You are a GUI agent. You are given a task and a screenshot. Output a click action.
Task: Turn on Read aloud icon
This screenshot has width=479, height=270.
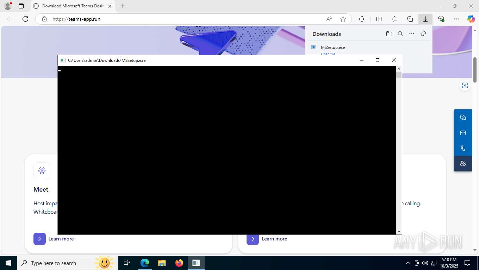tap(329, 19)
